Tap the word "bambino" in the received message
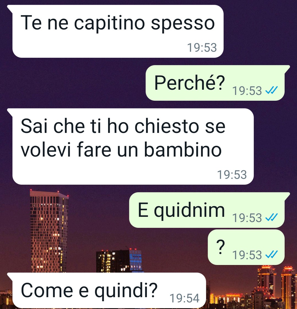This screenshot has width=297, height=309. (x=183, y=150)
